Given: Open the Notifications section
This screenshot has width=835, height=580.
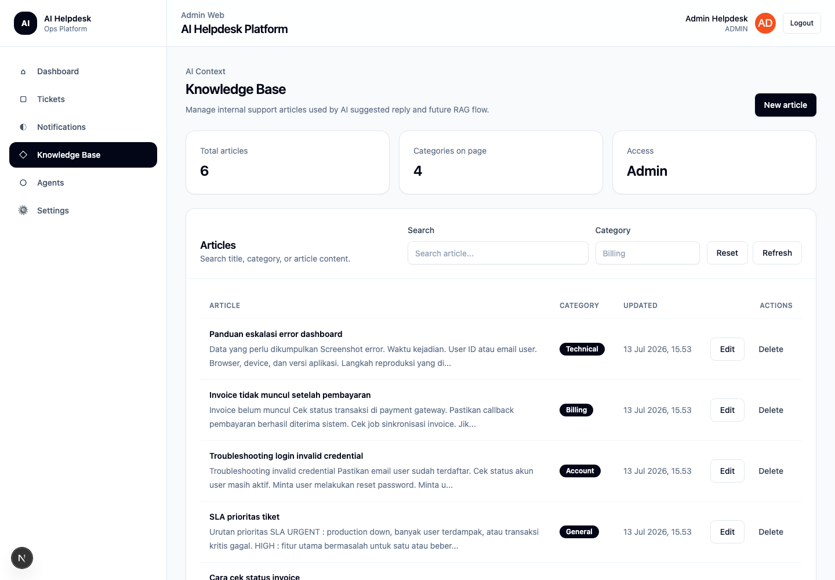Looking at the screenshot, I should point(83,127).
